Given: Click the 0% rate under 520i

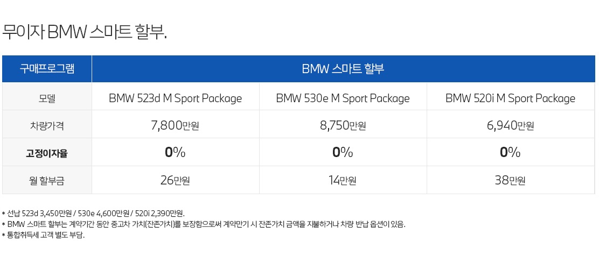Looking at the screenshot, I should (511, 153).
